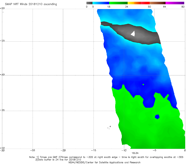Image resolution: width=187 pixels, height=164 pixels.
Task: Click the color bar label "64"
Action: pyautogui.click(x=165, y=7)
